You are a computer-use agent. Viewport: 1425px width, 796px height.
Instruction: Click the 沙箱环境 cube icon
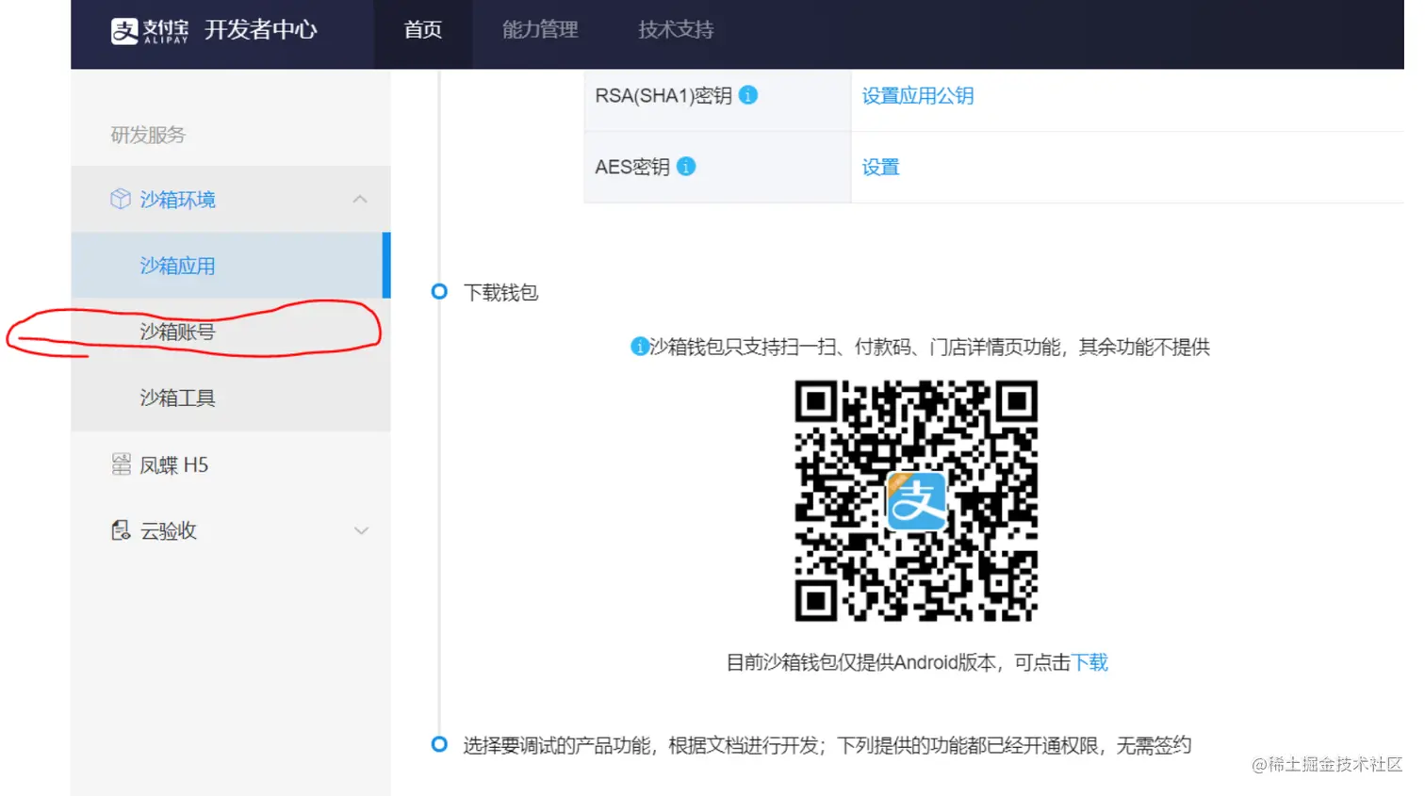tap(120, 199)
